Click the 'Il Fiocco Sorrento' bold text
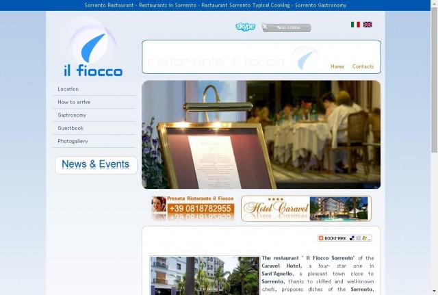The width and height of the screenshot is (438, 295). point(330,258)
